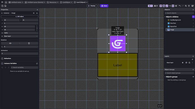Add a new object group plus icon

click(193, 77)
